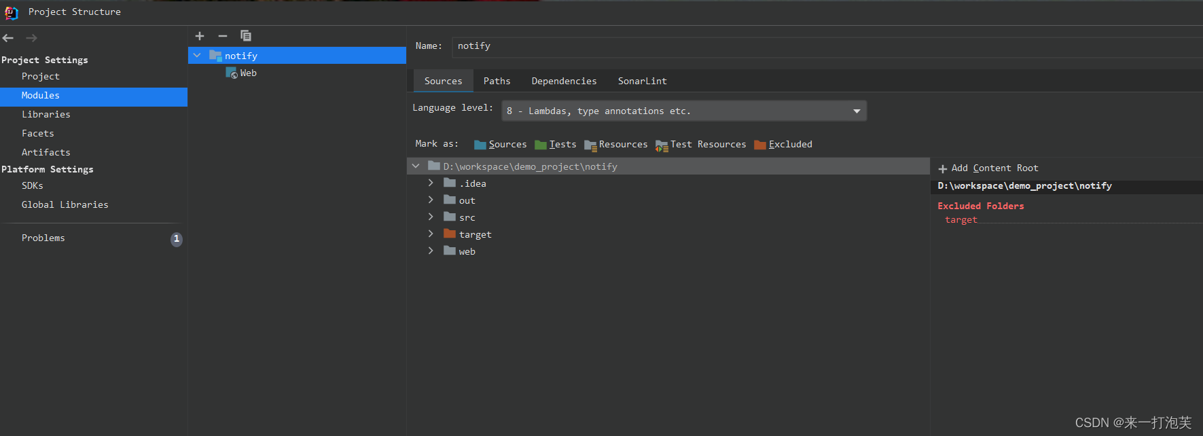Click the out folder icon
This screenshot has height=436, width=1203.
(450, 200)
